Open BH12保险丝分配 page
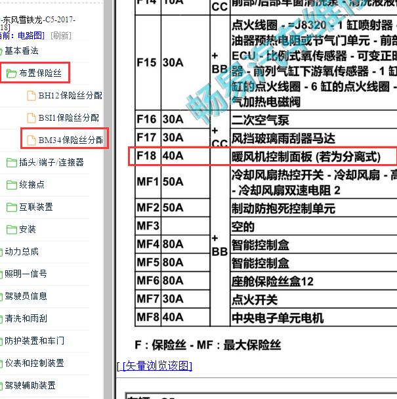This screenshot has height=399, width=397. [x=70, y=96]
